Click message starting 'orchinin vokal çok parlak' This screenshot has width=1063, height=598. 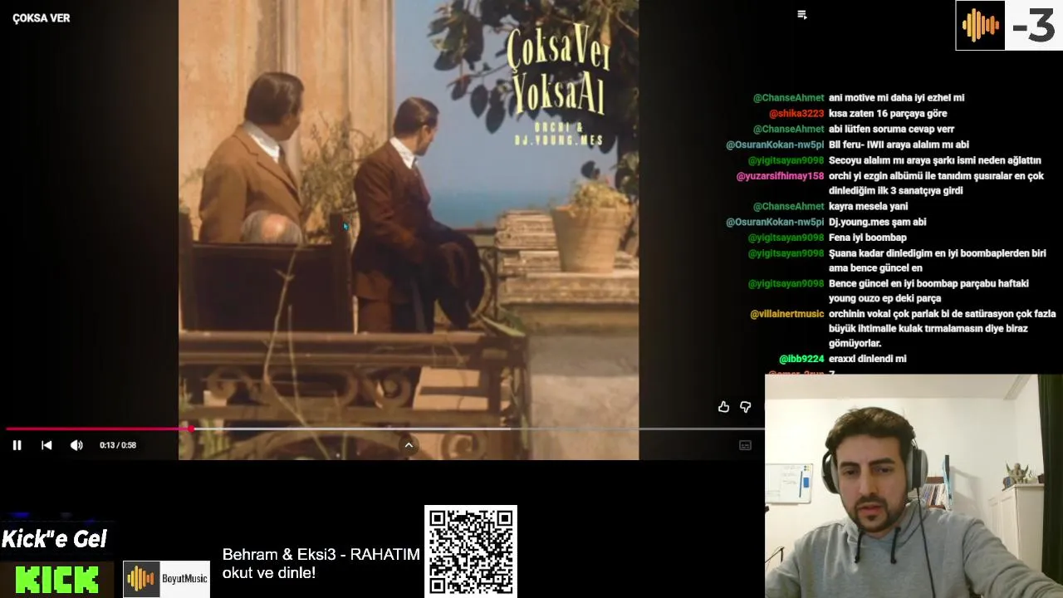(943, 329)
